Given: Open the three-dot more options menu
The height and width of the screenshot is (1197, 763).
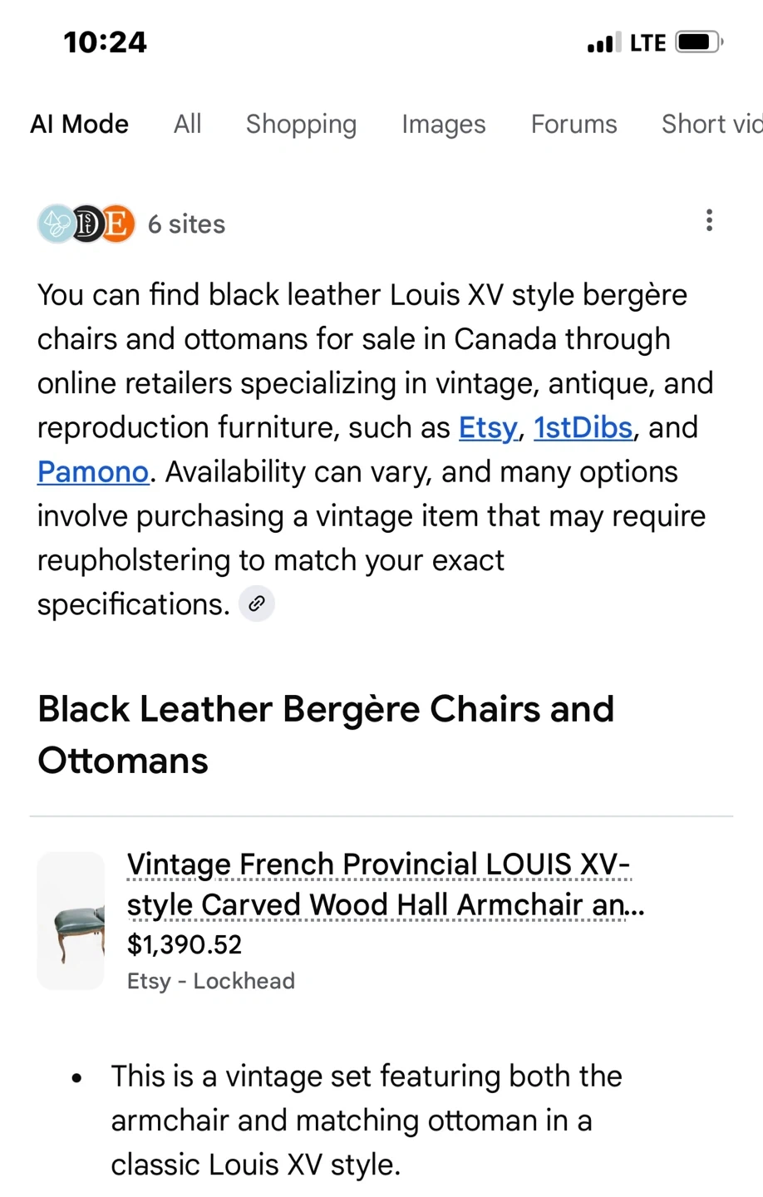Looking at the screenshot, I should point(709,220).
